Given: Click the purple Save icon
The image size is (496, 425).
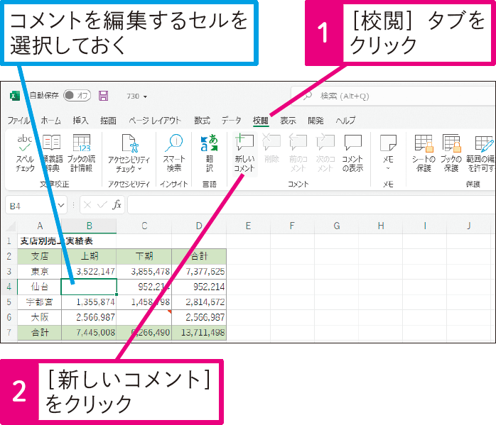Looking at the screenshot, I should pyautogui.click(x=104, y=96).
